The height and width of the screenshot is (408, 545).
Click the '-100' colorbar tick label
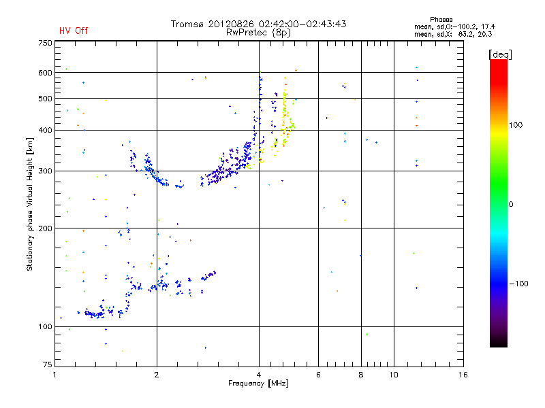point(518,284)
